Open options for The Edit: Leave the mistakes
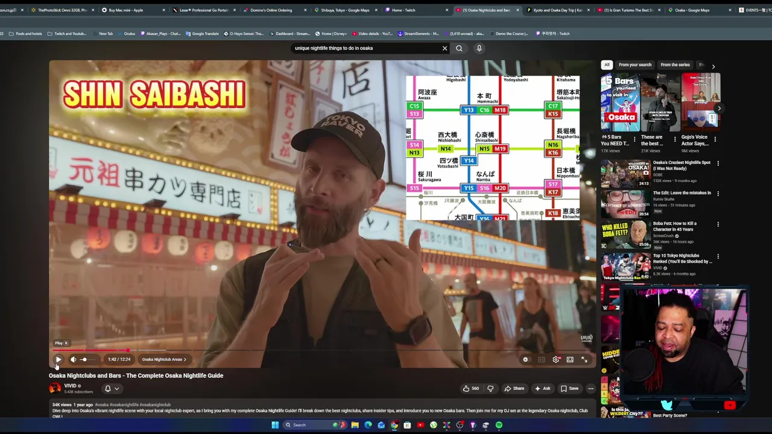Viewport: 772px width, 434px height. 718,193
